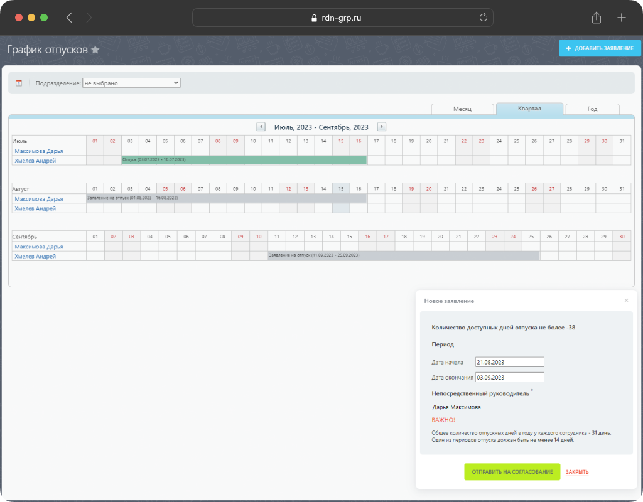This screenshot has width=643, height=502.
Task: Switch to the Квартал tab
Action: tap(529, 109)
